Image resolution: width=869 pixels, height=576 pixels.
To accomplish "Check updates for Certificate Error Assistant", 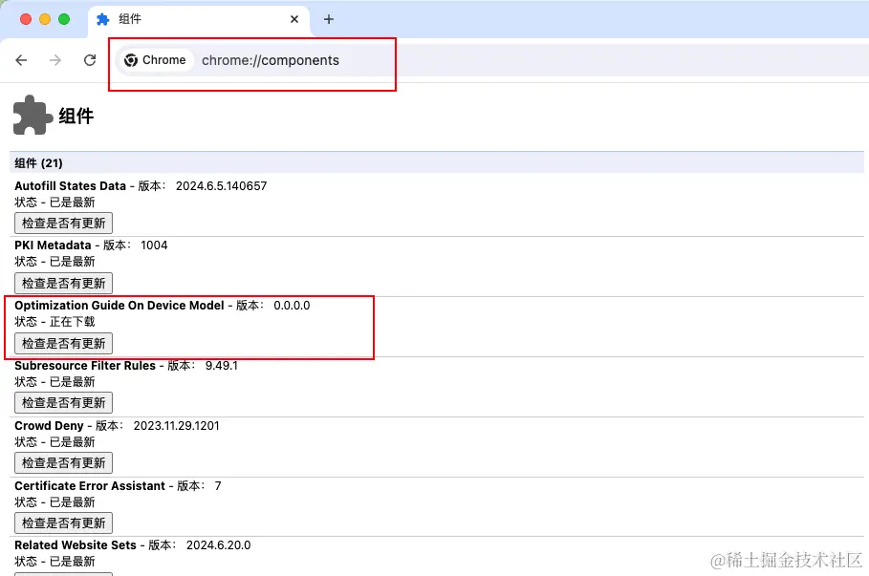I will click(64, 523).
